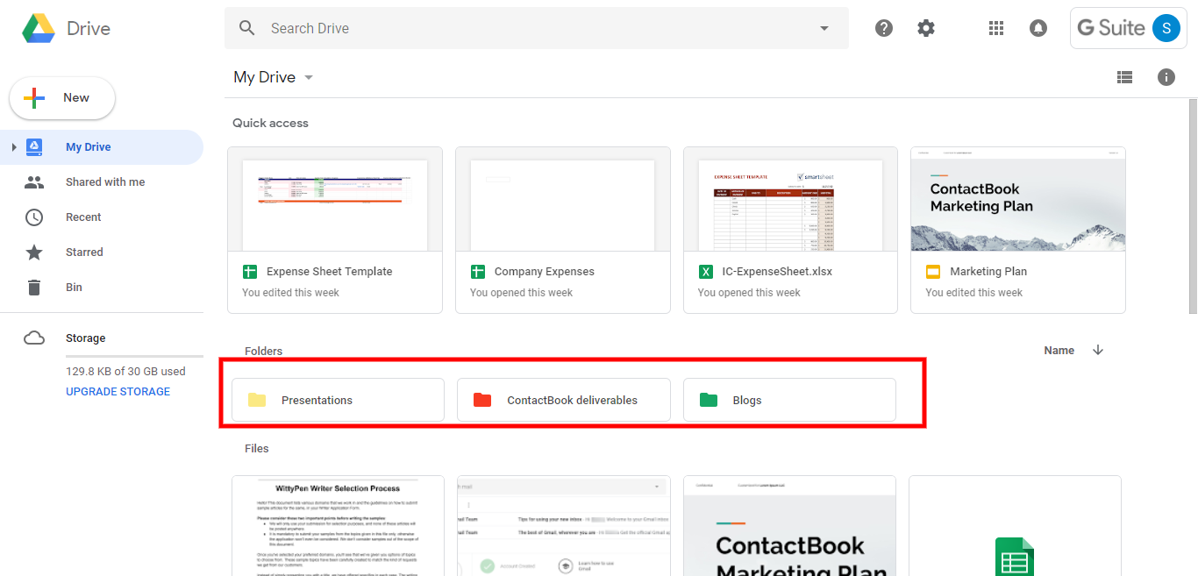Click the yellow Presentations folder icon
The image size is (1198, 576).
(257, 400)
